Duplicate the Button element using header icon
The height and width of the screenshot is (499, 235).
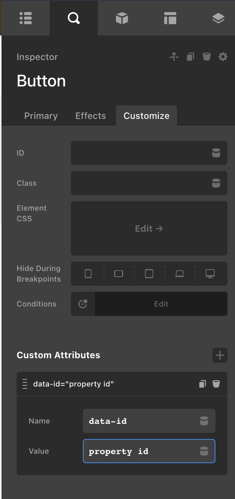tap(191, 57)
